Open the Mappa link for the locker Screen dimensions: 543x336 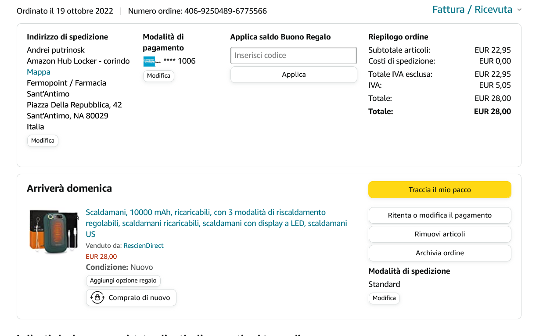[39, 72]
